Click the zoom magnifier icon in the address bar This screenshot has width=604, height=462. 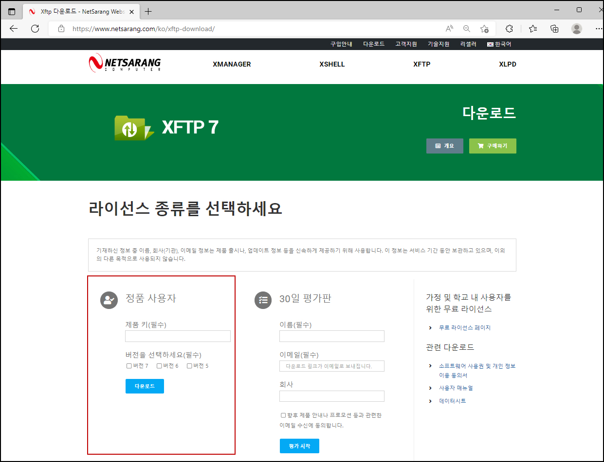(467, 29)
